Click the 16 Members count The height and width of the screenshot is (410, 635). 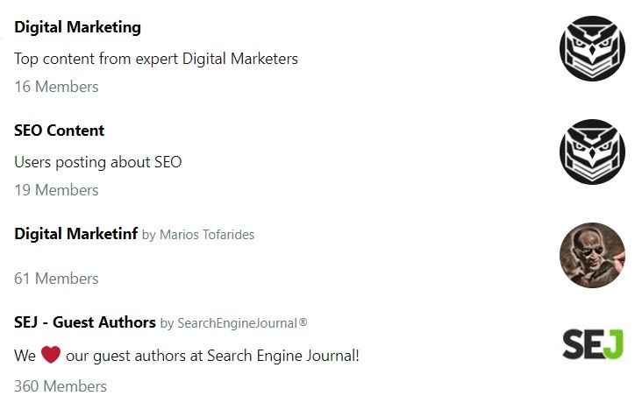(x=56, y=87)
